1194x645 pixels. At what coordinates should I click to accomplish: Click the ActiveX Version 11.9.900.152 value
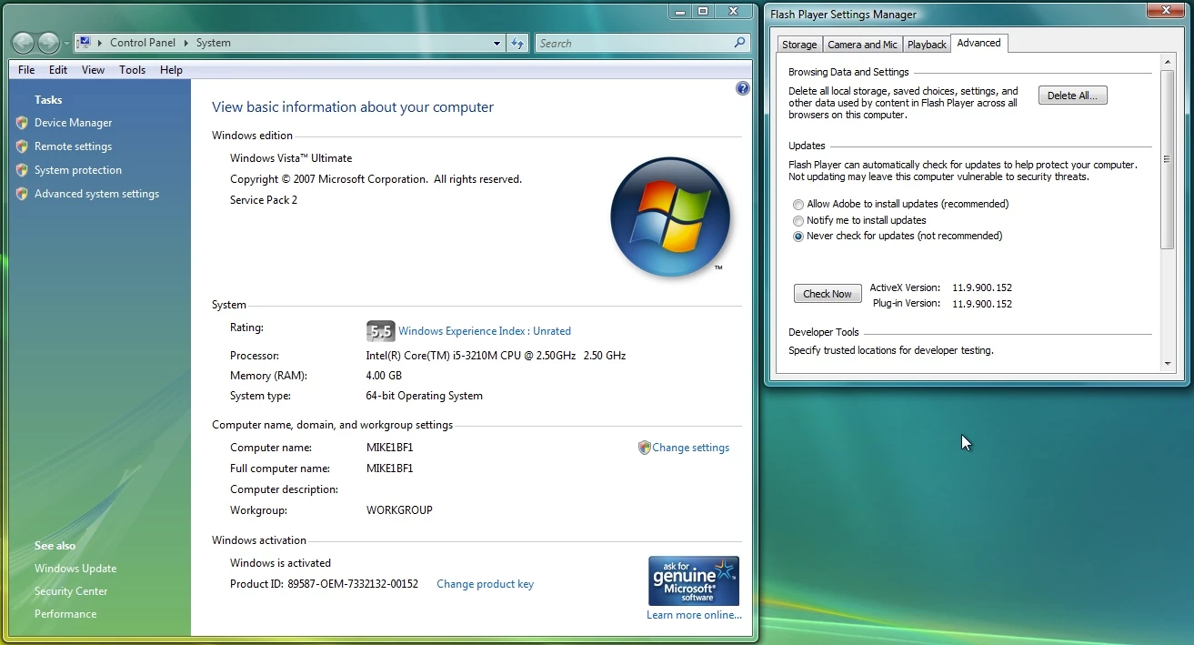(x=982, y=287)
